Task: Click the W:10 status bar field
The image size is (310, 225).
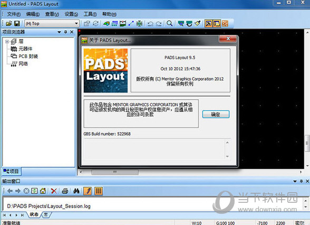Action: (x=197, y=223)
